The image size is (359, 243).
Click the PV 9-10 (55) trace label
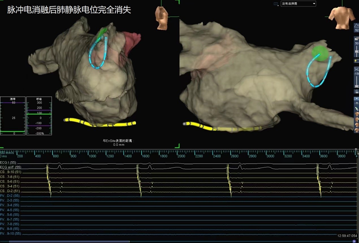click(x=10, y=233)
